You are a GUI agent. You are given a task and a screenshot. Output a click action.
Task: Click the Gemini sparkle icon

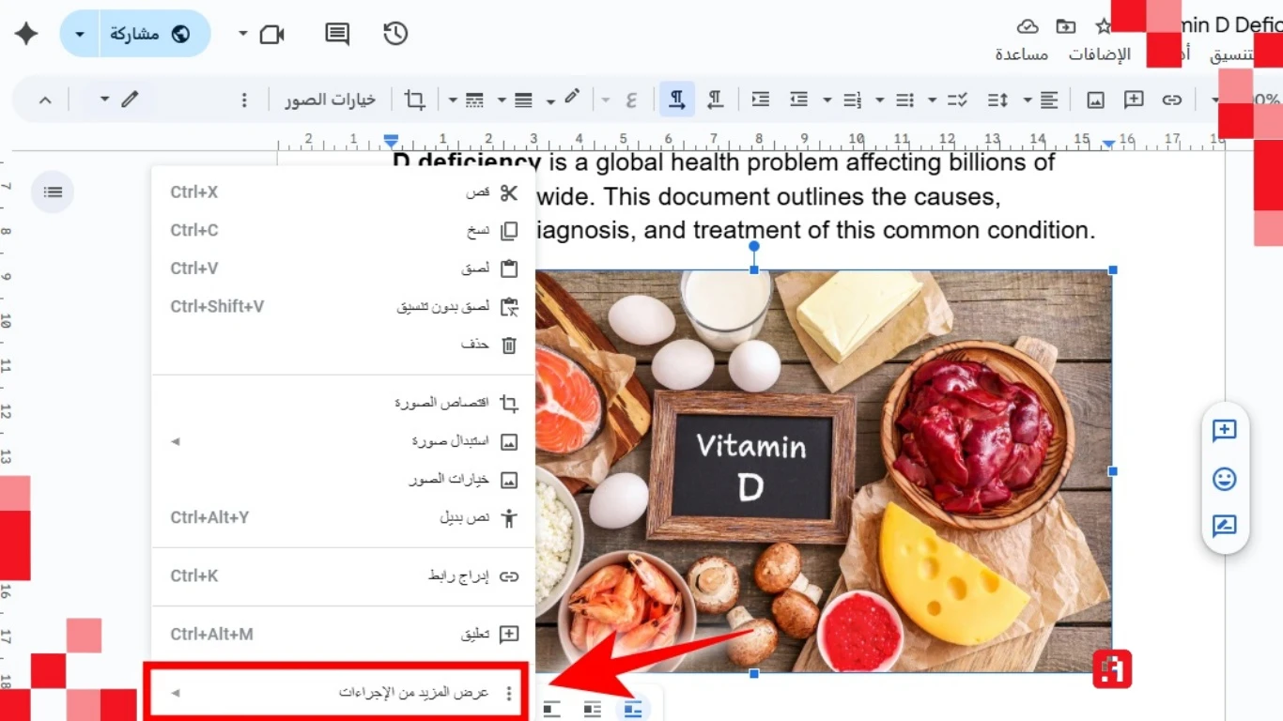tap(26, 34)
